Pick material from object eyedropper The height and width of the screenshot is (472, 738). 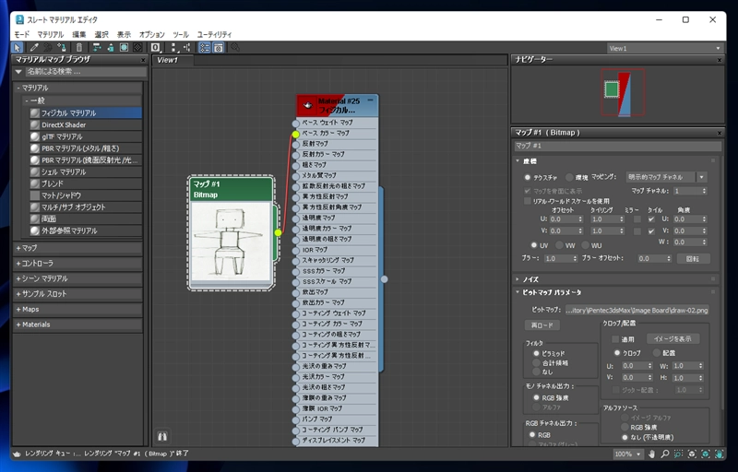tap(34, 48)
